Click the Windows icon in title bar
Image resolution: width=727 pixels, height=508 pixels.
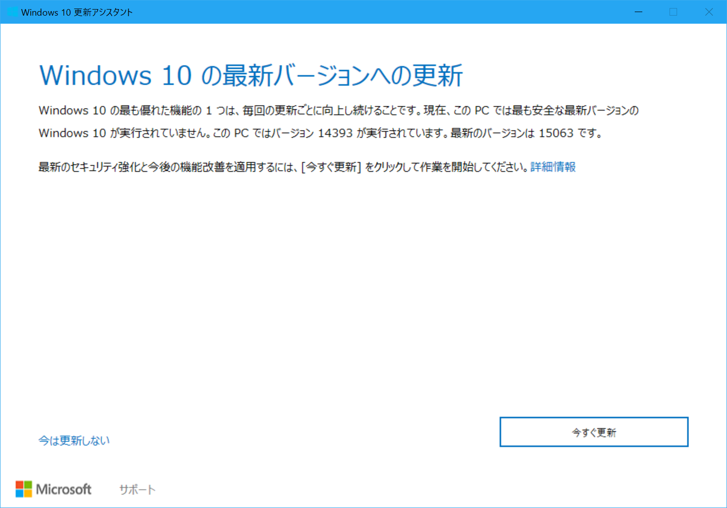pyautogui.click(x=12, y=12)
